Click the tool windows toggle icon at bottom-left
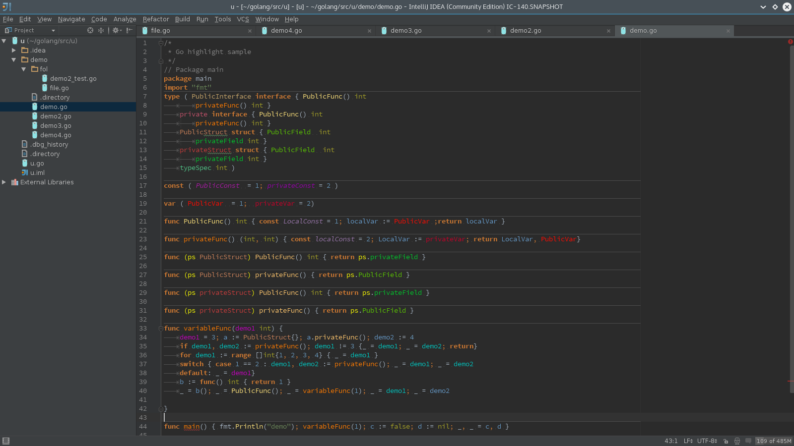 click(6, 441)
